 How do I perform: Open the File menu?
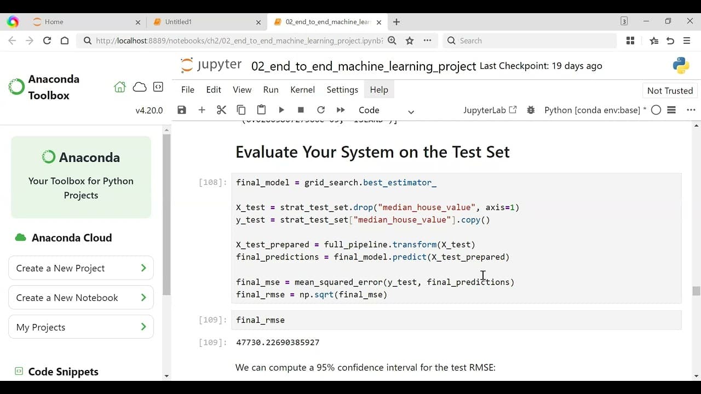coord(188,90)
